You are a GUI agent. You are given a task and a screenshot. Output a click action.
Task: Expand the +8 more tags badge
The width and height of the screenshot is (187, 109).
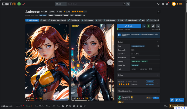(84, 15)
